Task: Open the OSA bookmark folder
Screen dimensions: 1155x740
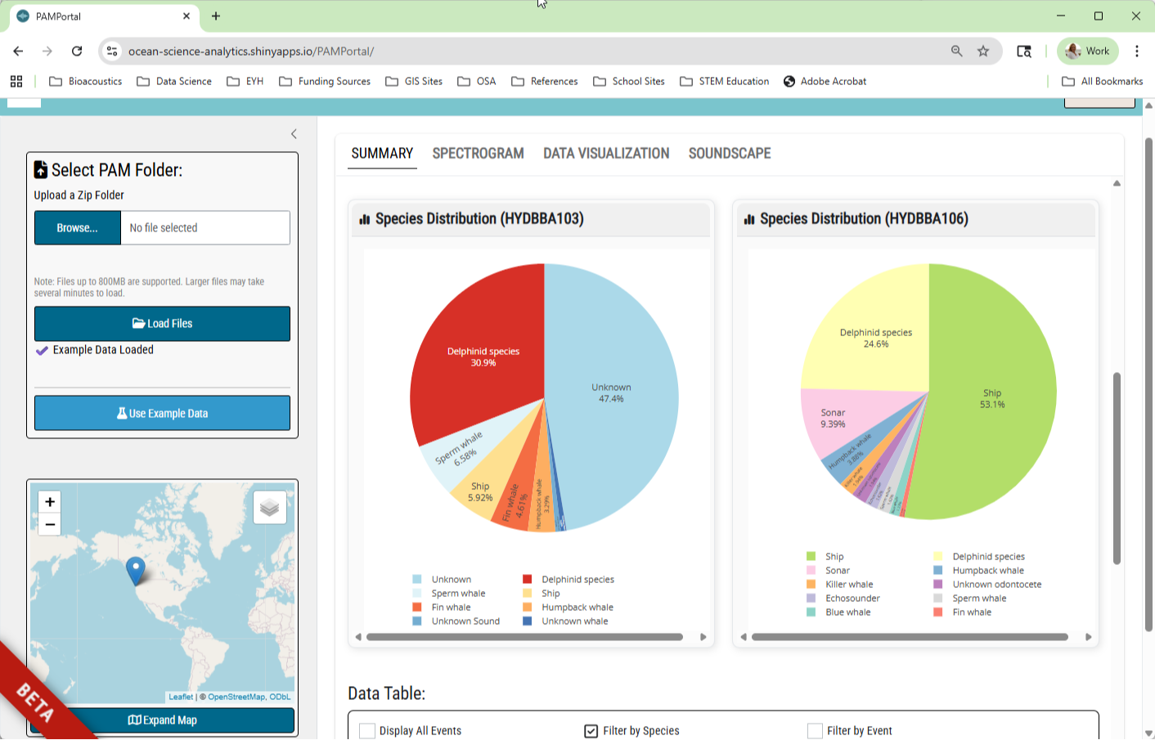Action: 477,81
